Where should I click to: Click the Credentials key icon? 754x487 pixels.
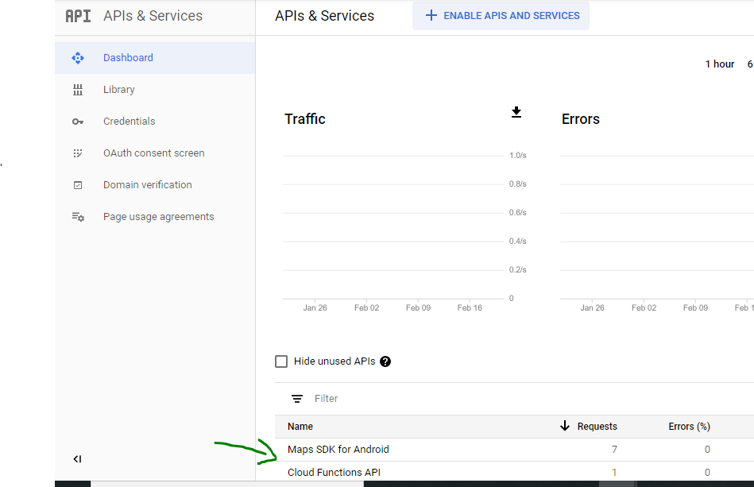pyautogui.click(x=78, y=122)
